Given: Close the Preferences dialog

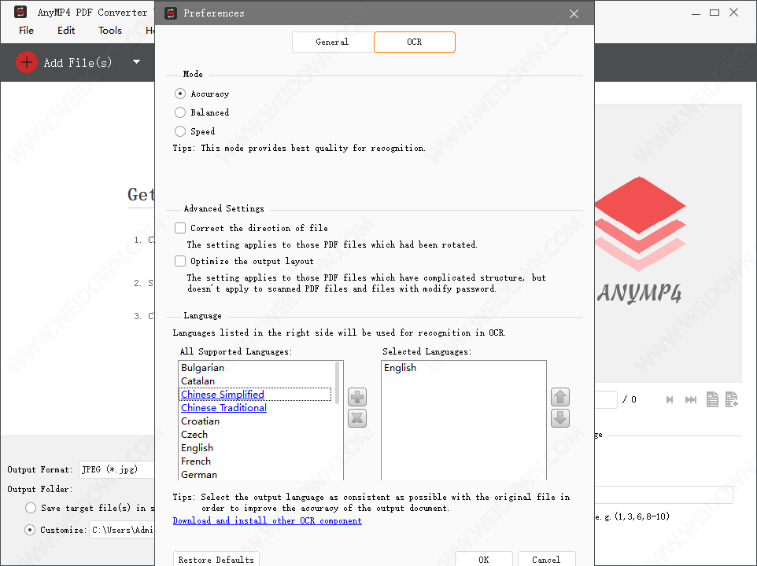Looking at the screenshot, I should pos(574,13).
